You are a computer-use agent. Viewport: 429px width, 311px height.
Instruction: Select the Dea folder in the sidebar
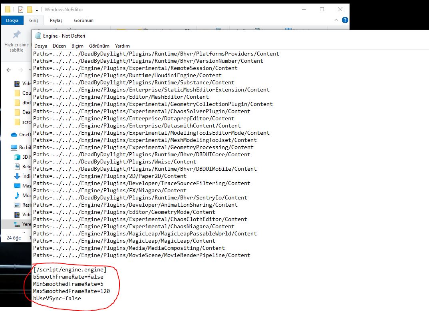(x=23, y=112)
